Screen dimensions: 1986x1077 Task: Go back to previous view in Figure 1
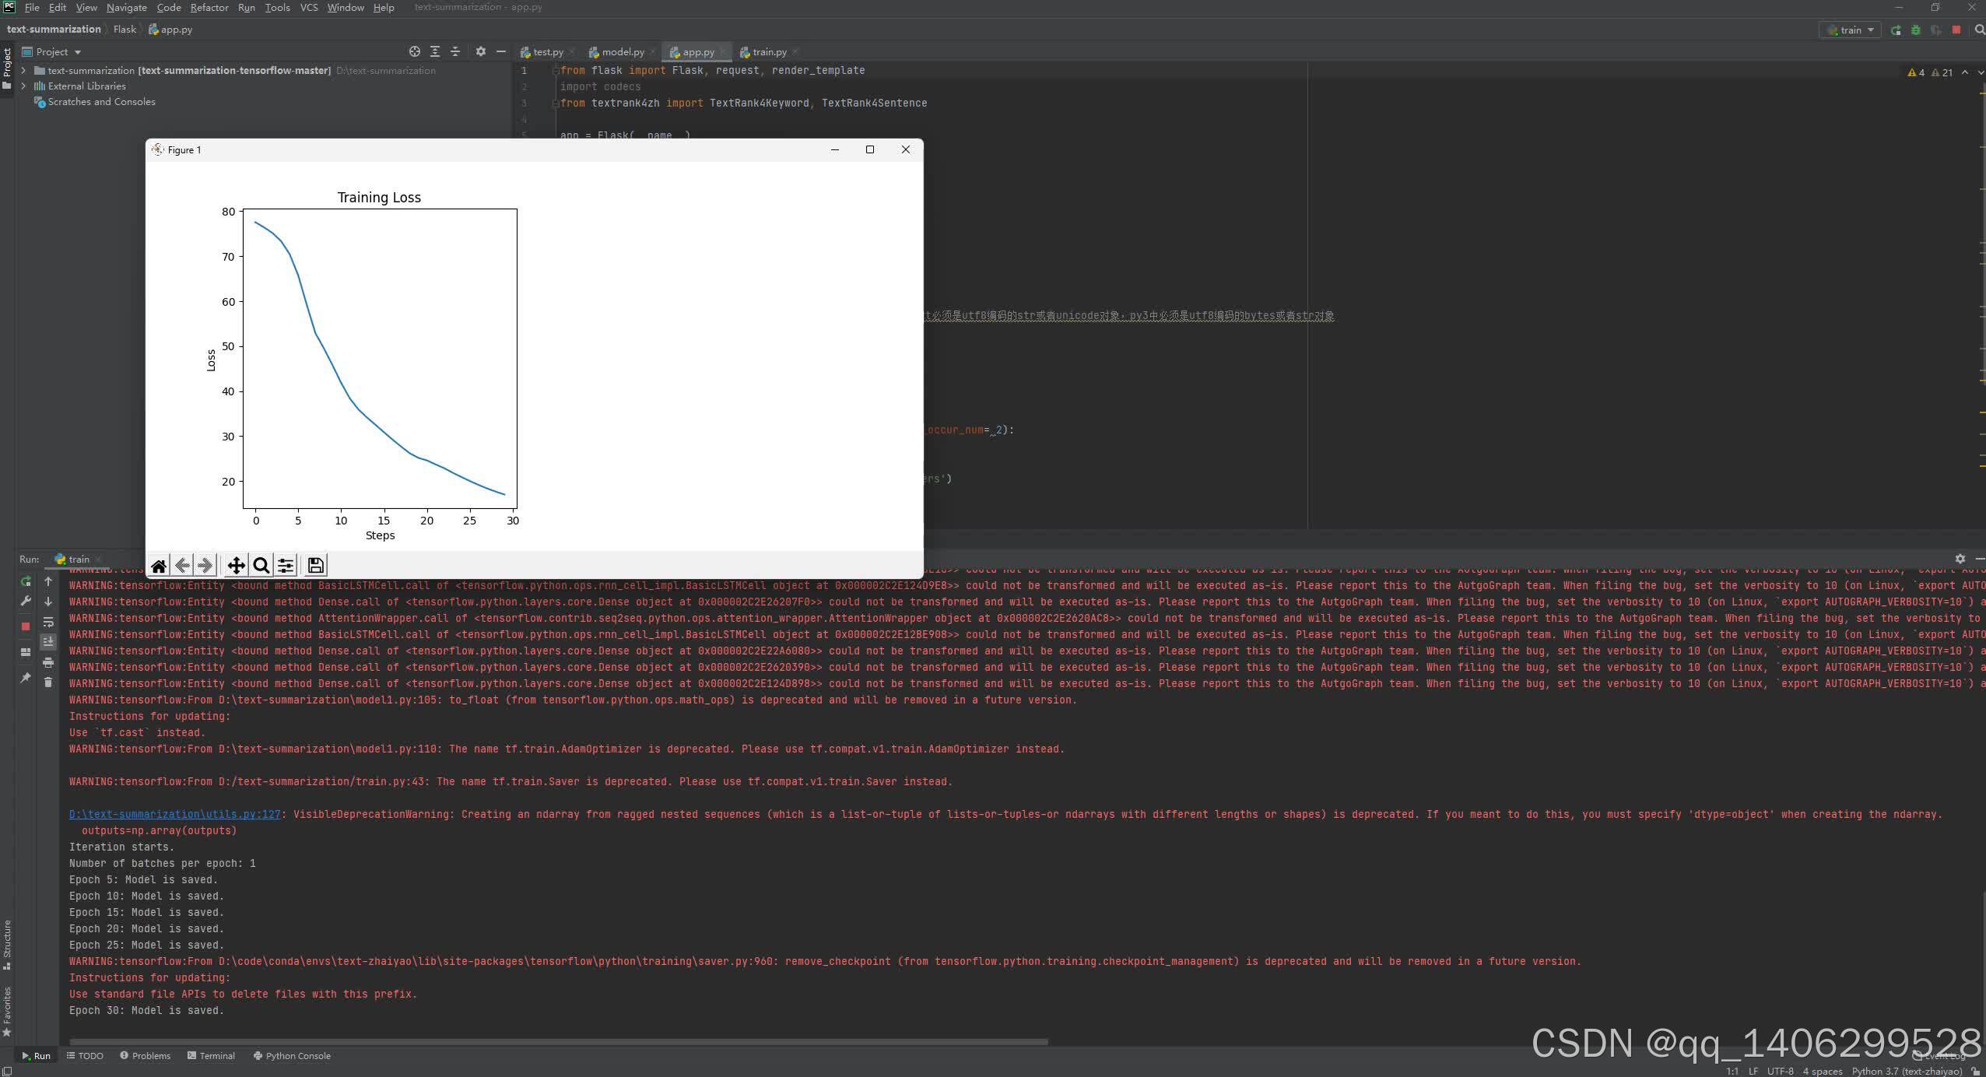(x=182, y=566)
